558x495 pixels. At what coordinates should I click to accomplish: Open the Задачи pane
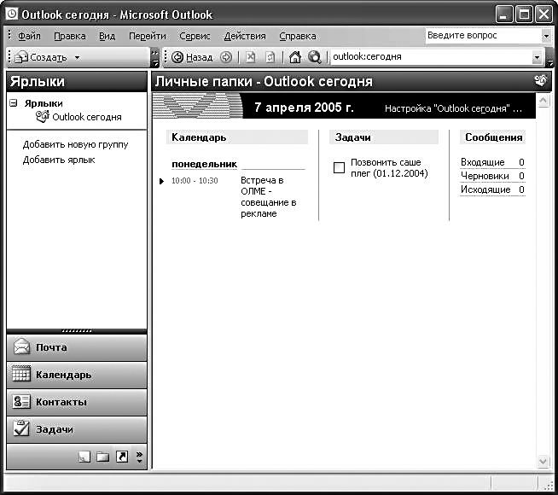[x=77, y=429]
